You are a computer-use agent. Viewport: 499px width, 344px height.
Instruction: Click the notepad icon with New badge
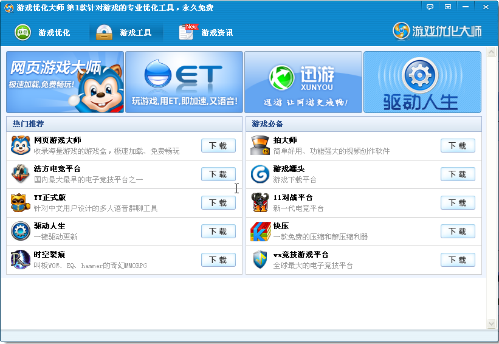click(188, 32)
